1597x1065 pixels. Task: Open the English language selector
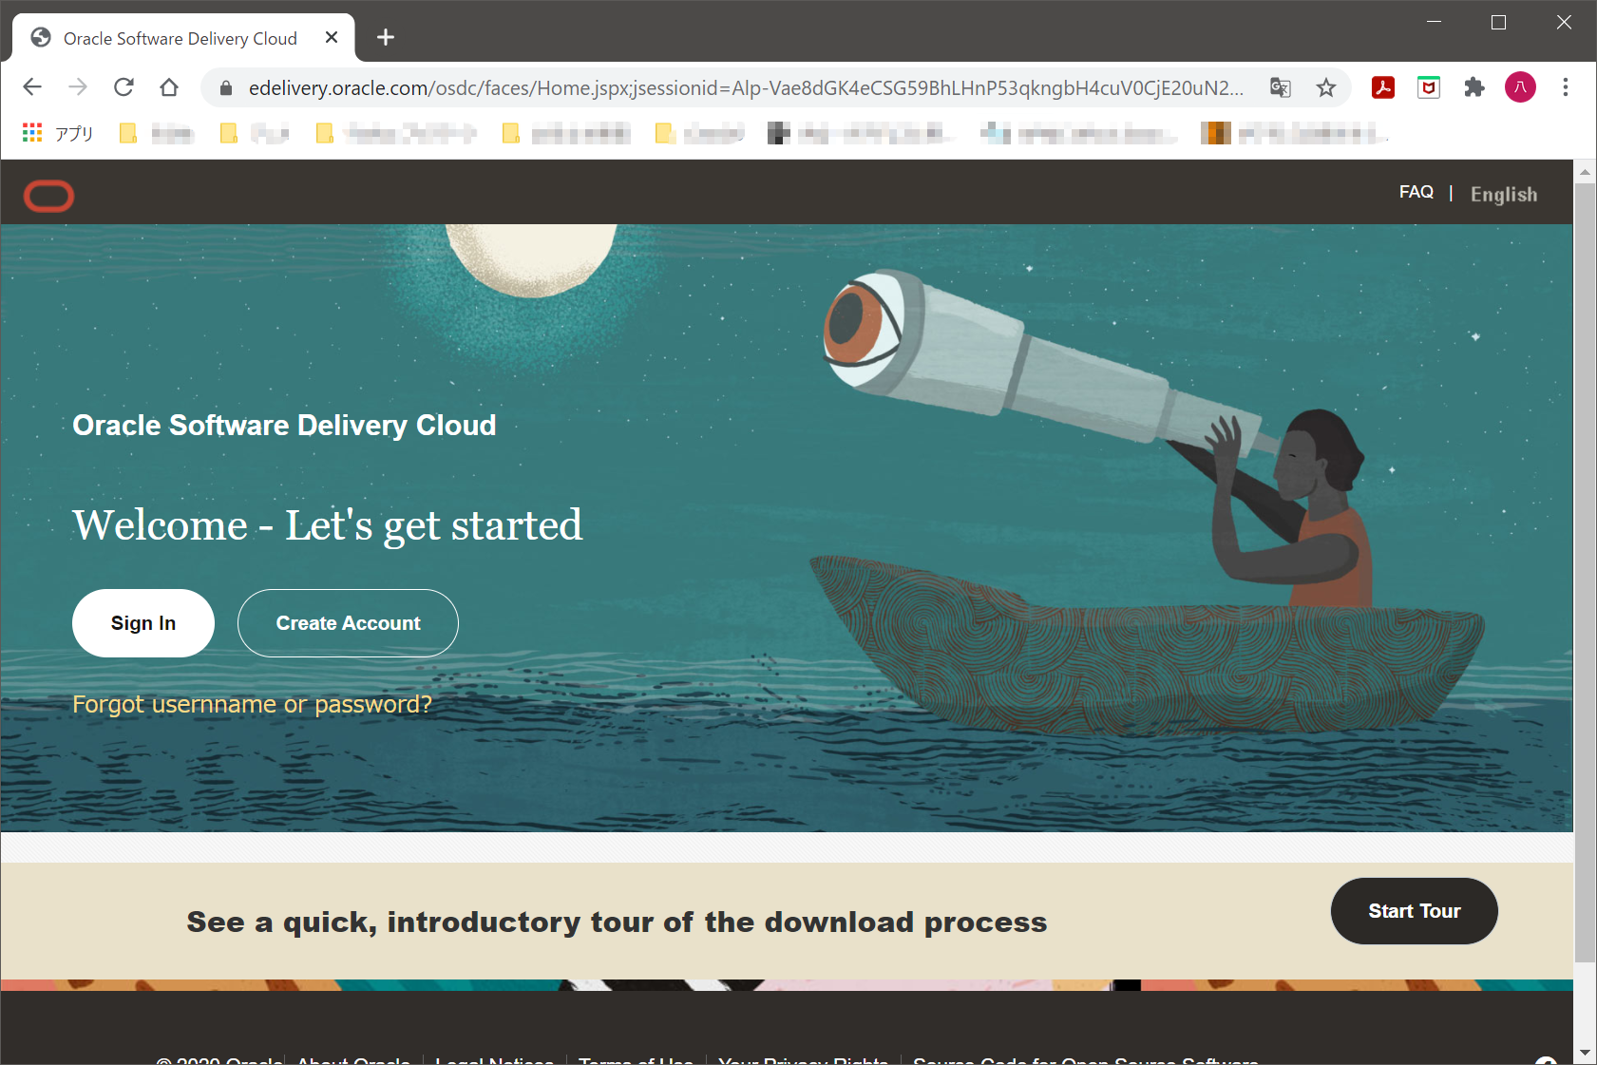tap(1504, 194)
